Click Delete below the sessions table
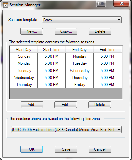Viewport: 132px width, 160px height. pos(100,105)
